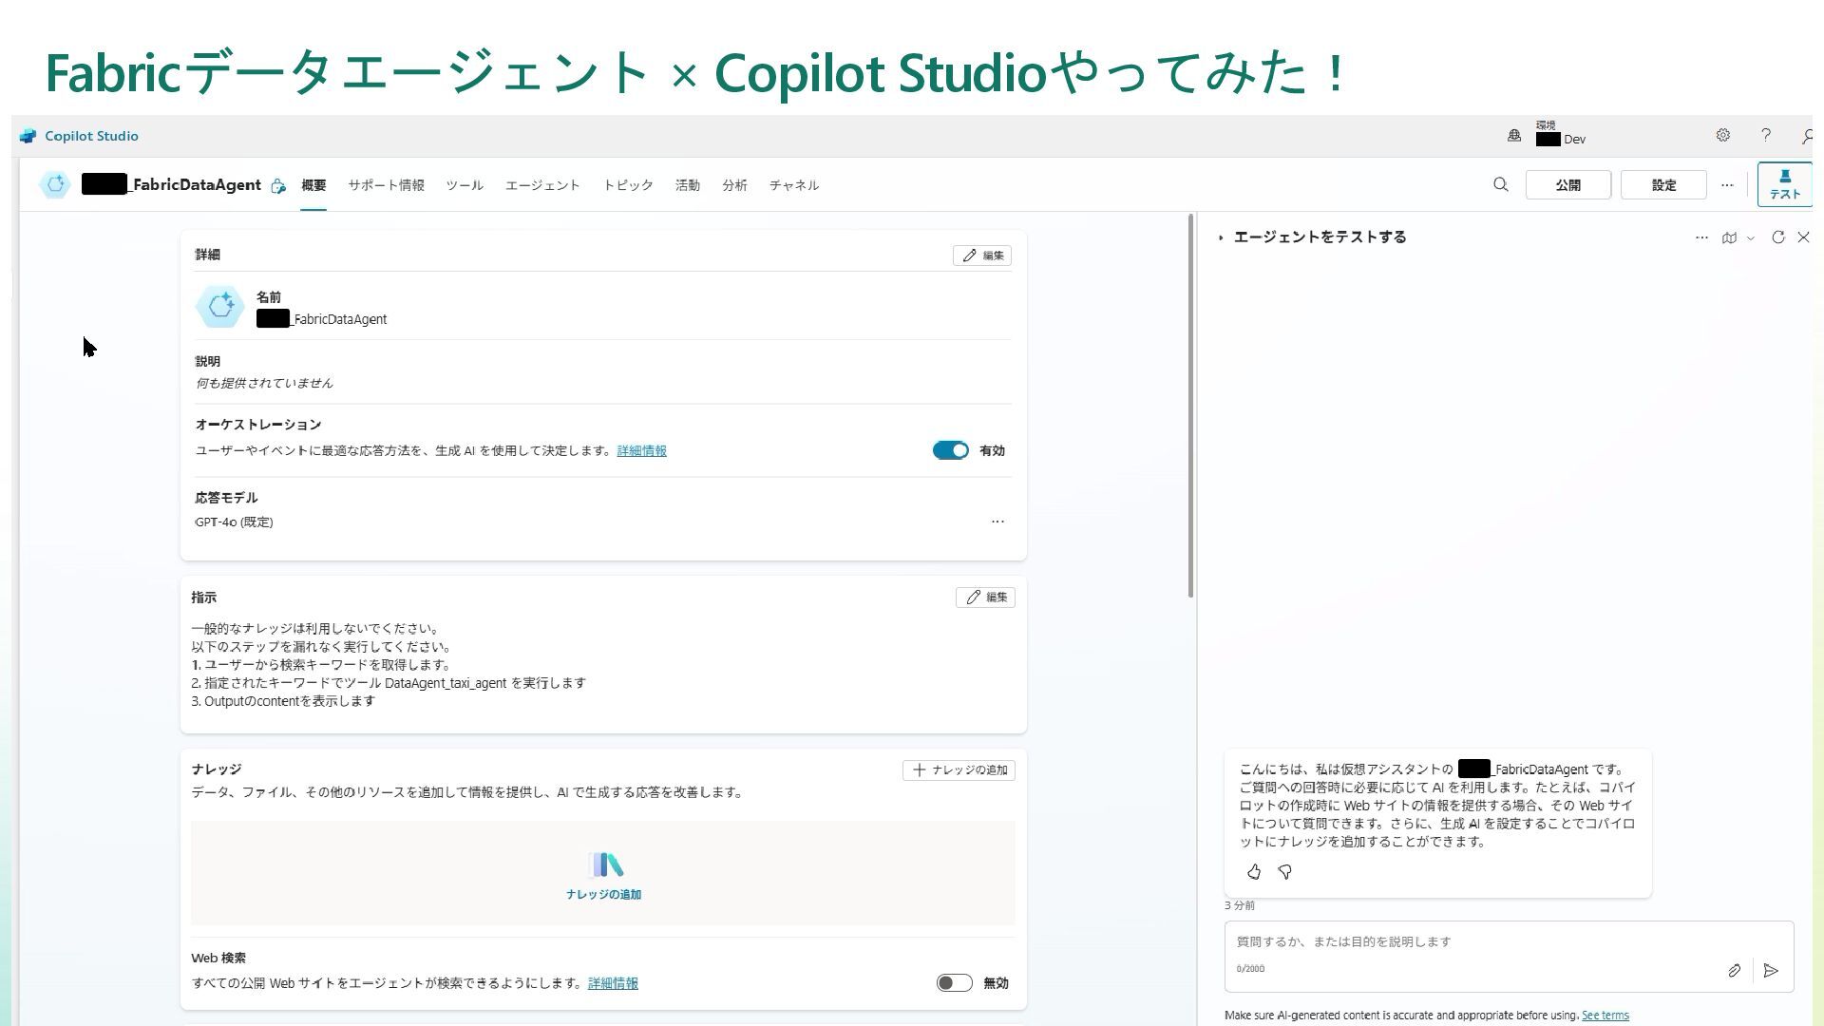This screenshot has width=1824, height=1026.
Task: Open the environment picker icon
Action: [1514, 136]
